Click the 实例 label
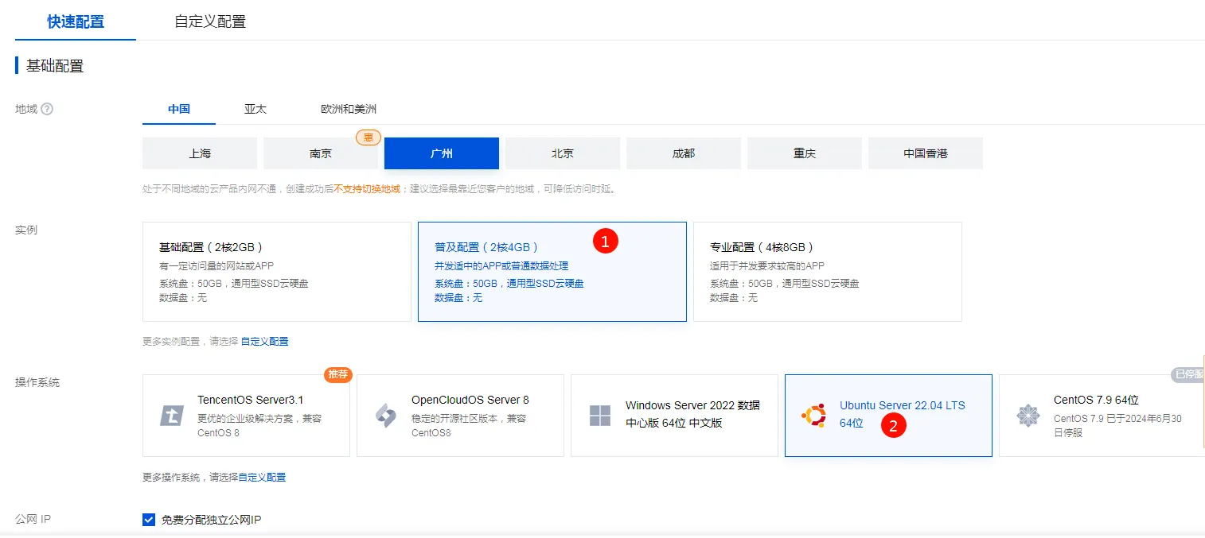Image resolution: width=1205 pixels, height=538 pixels. (x=26, y=230)
